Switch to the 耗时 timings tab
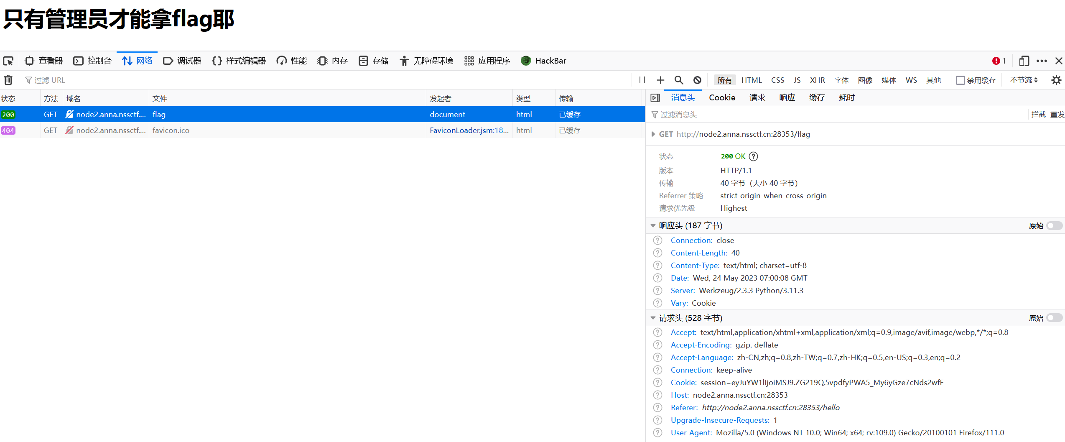 pyautogui.click(x=847, y=97)
